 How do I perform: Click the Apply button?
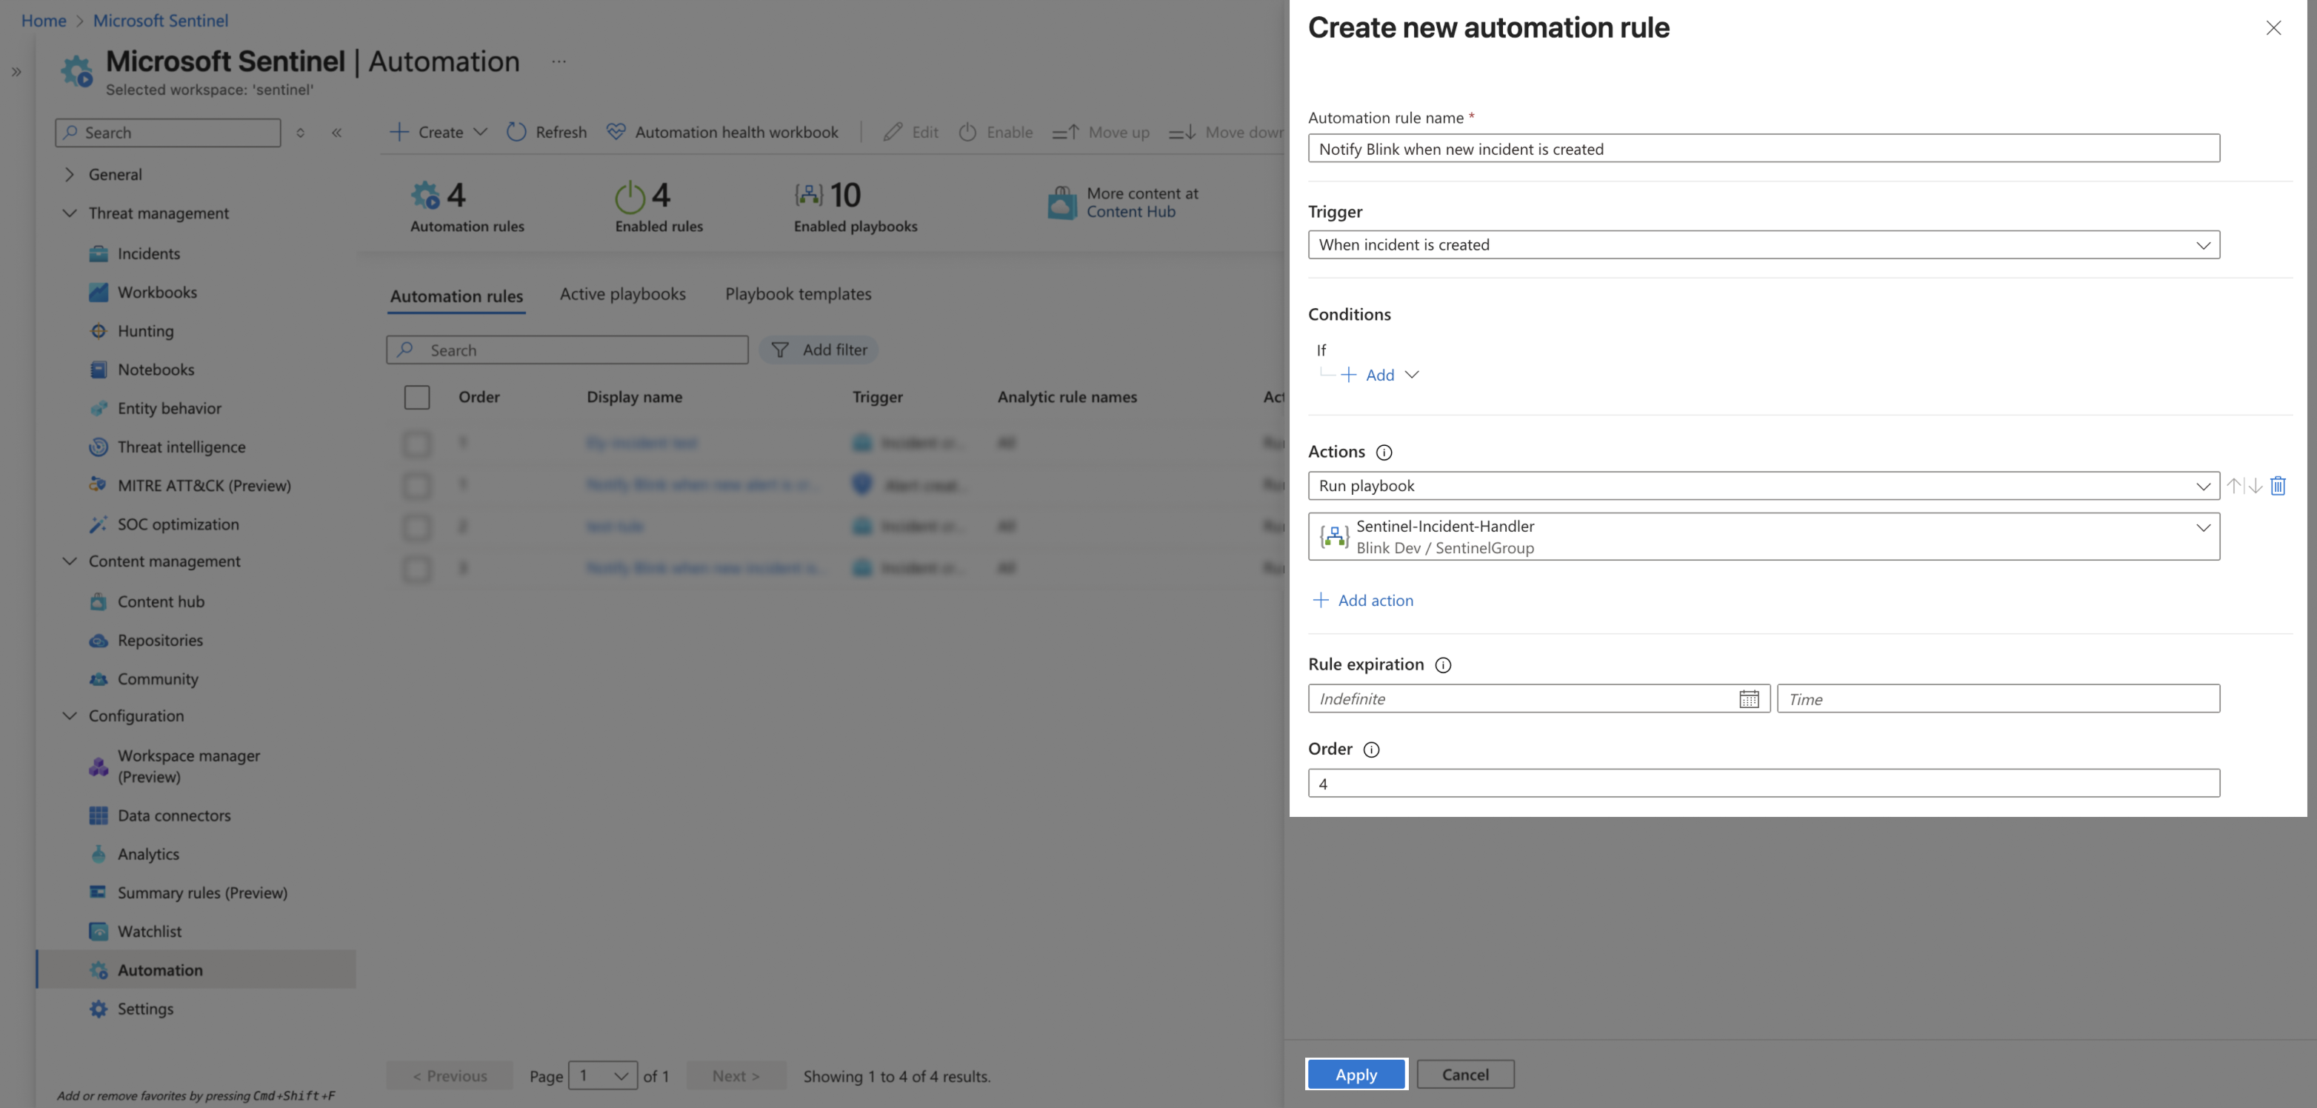pyautogui.click(x=1356, y=1074)
